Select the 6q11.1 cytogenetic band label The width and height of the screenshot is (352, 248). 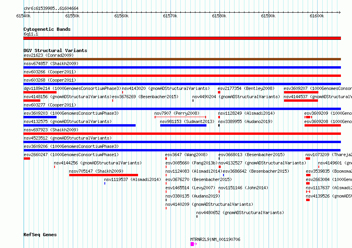(x=31, y=34)
